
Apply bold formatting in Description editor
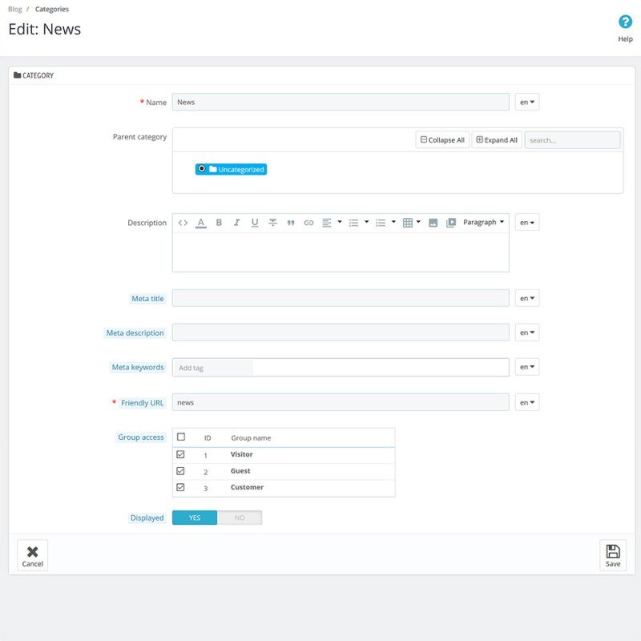tap(219, 223)
